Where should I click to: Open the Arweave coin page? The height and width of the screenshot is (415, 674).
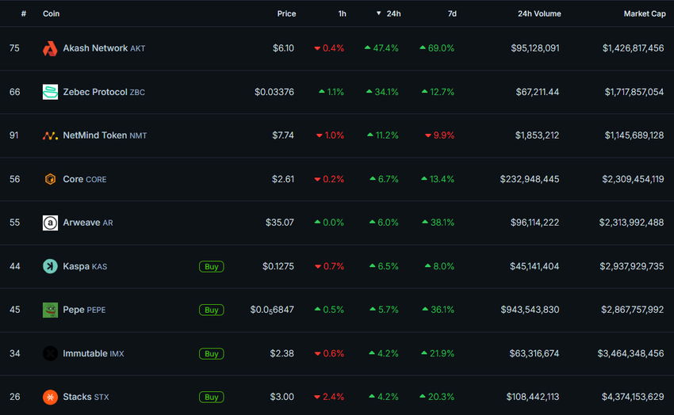pos(88,223)
